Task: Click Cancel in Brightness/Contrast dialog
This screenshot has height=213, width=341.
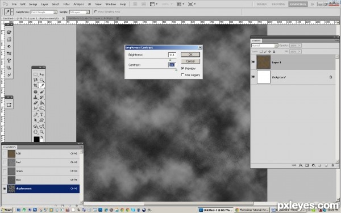Action: [x=190, y=61]
